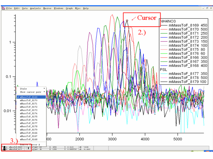The image size is (213, 159).
Task: Select mMassToF_8177 in the context menu
Action: [x=28, y=123]
